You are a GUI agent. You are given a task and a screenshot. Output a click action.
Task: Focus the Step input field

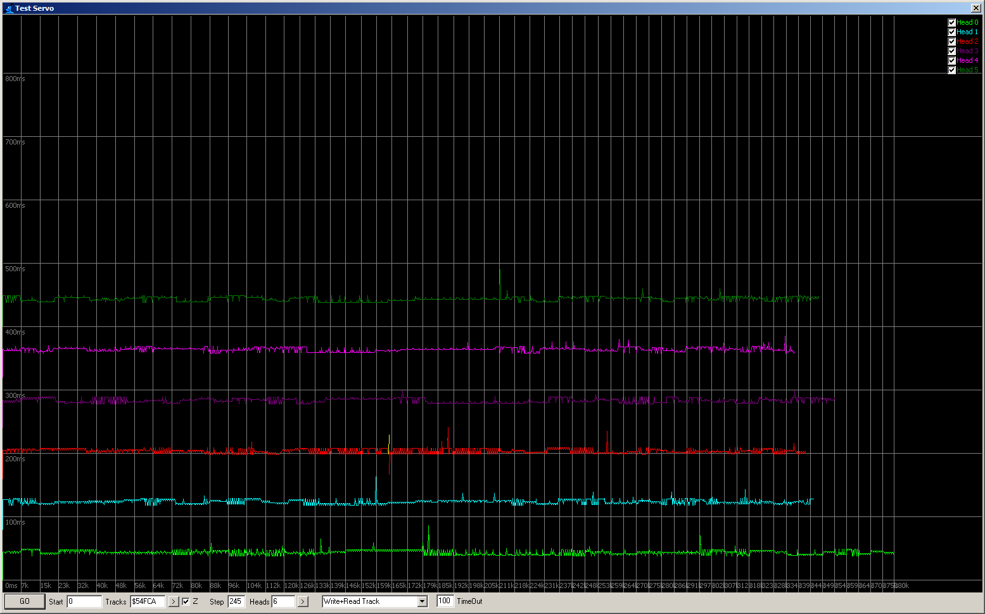coord(236,601)
